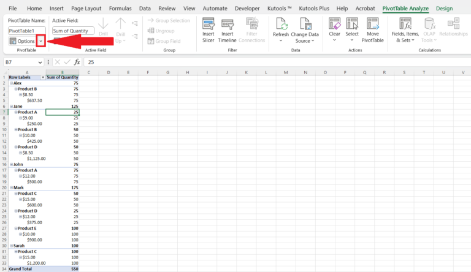
Task: Click the Expand Field icon
Action: point(135,23)
